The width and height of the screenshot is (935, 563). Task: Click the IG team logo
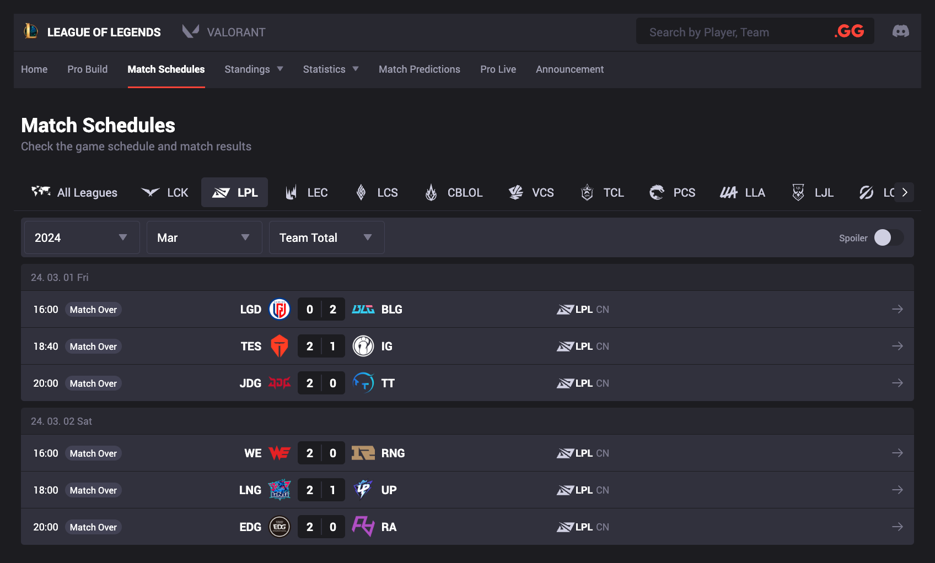click(363, 346)
